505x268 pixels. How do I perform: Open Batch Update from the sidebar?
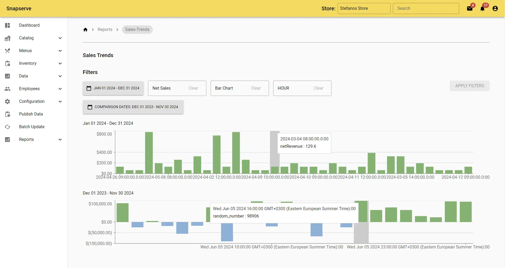[34, 127]
